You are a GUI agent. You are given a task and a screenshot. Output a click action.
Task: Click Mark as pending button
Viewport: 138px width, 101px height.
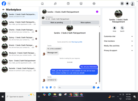point(57,23)
